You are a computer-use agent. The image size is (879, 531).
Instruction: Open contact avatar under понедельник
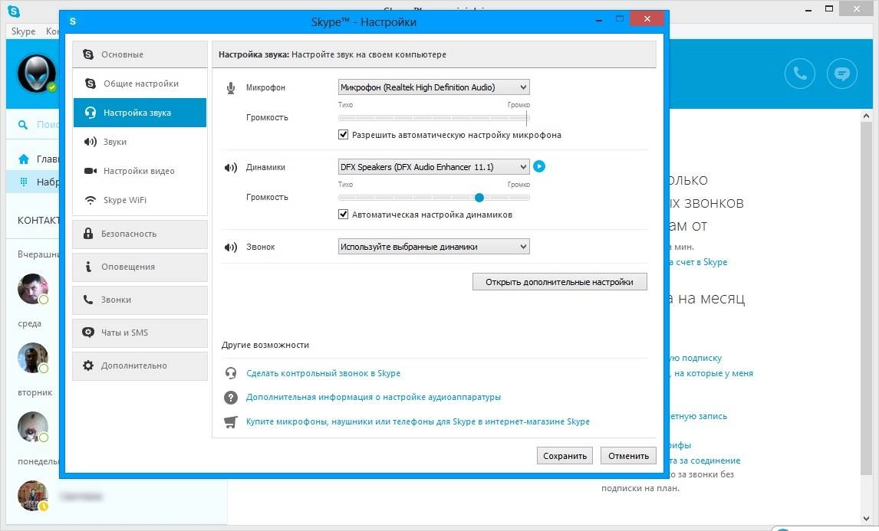click(x=32, y=496)
